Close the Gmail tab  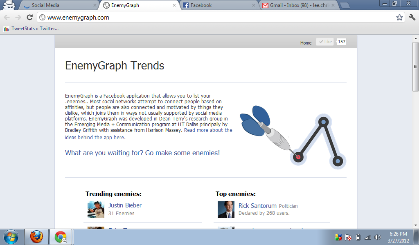[x=333, y=5]
